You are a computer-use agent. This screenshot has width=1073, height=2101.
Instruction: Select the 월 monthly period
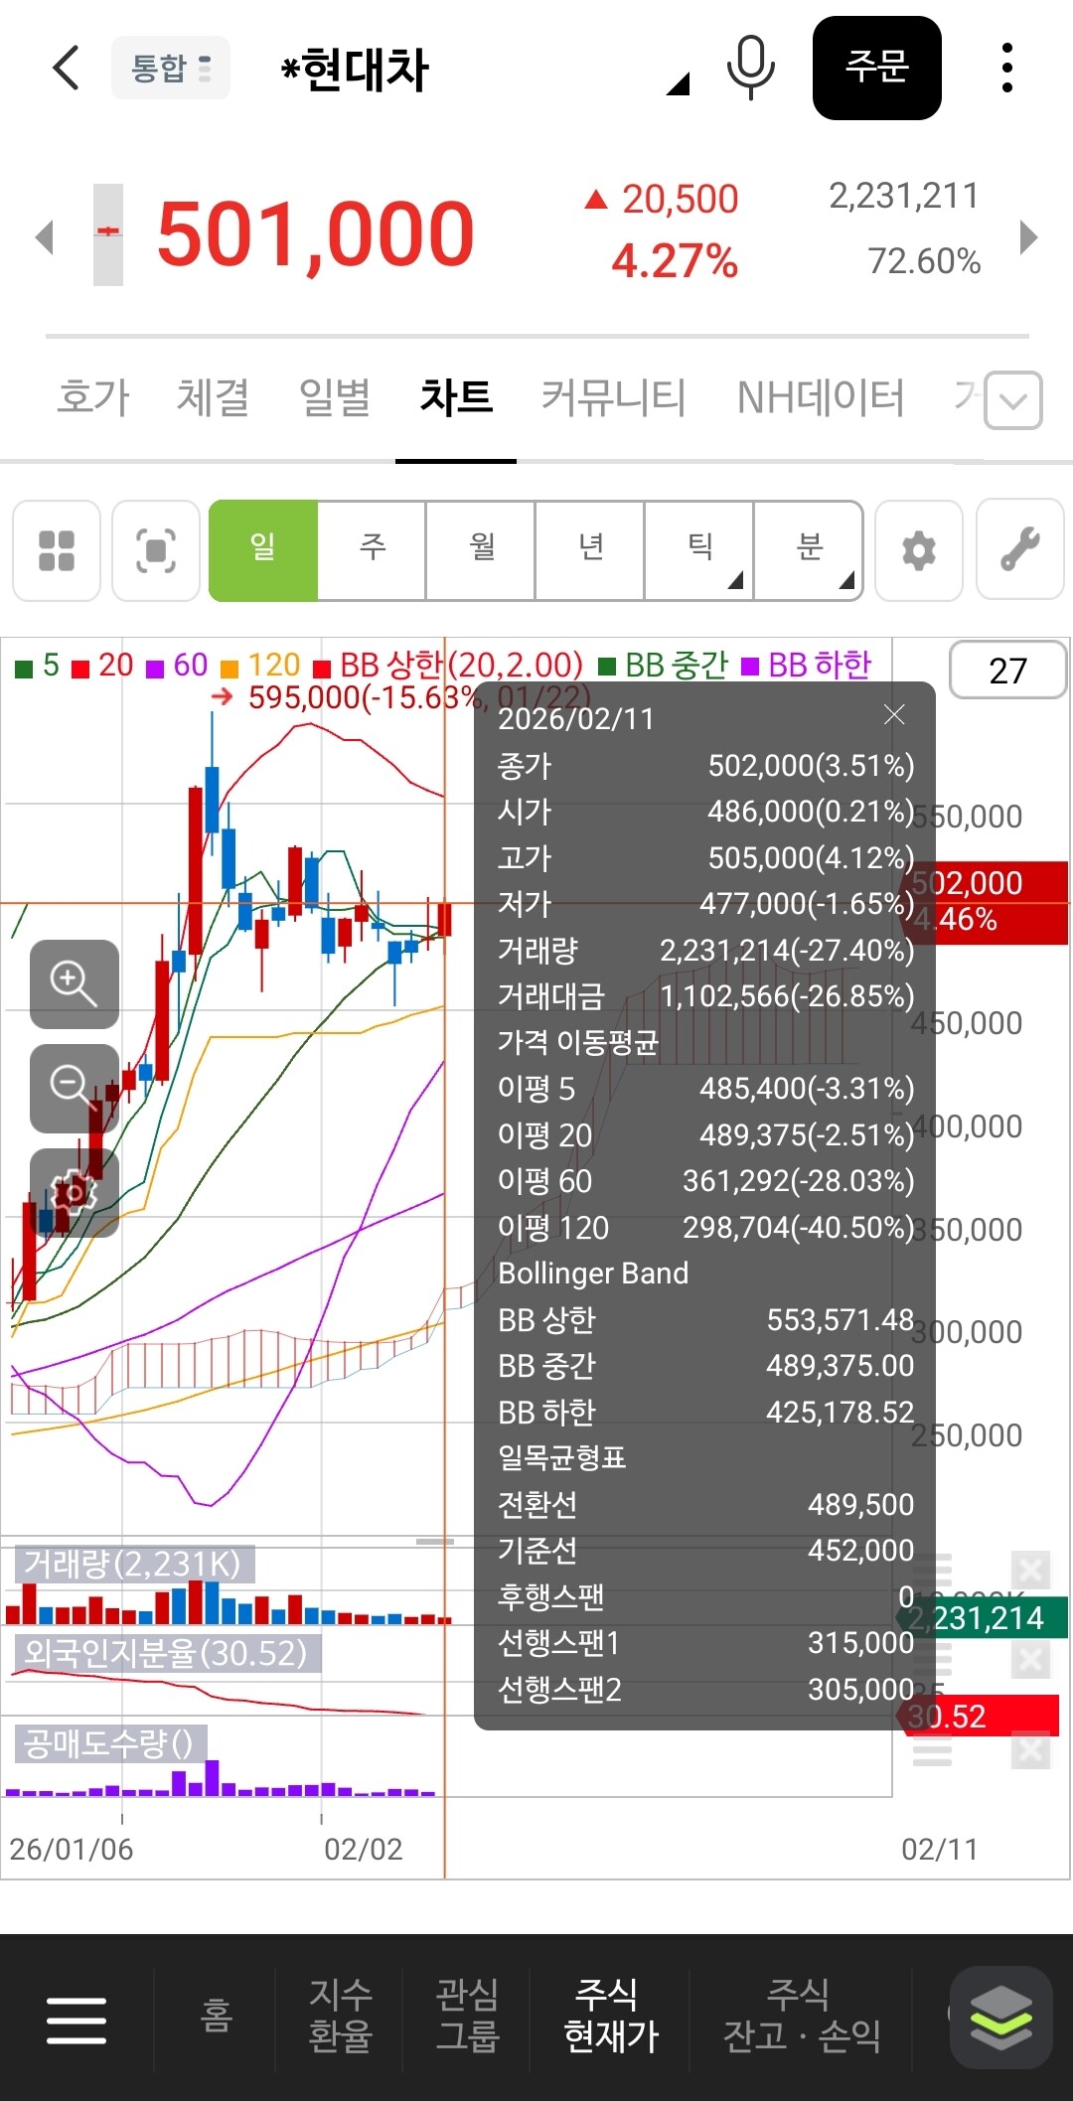tap(481, 550)
